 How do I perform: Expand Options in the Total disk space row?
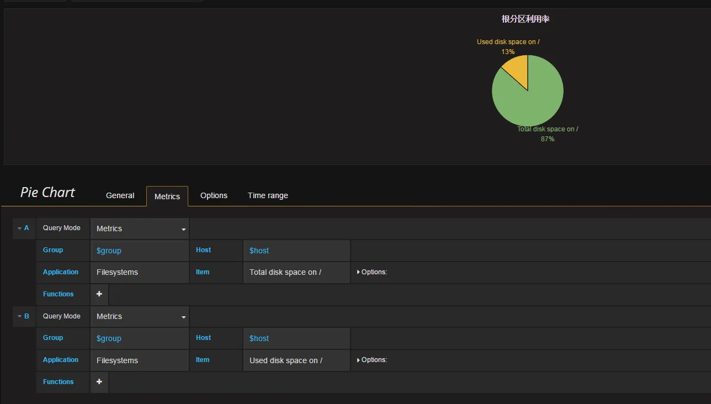372,272
